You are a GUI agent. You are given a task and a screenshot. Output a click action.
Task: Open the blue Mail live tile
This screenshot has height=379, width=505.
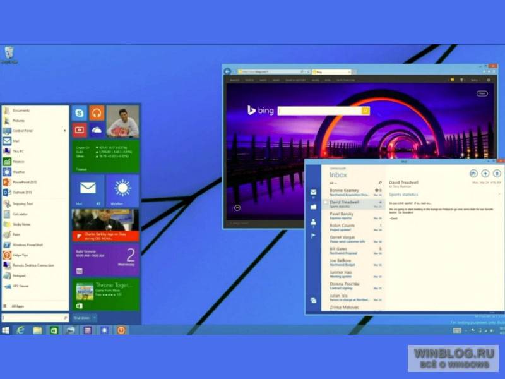click(88, 191)
